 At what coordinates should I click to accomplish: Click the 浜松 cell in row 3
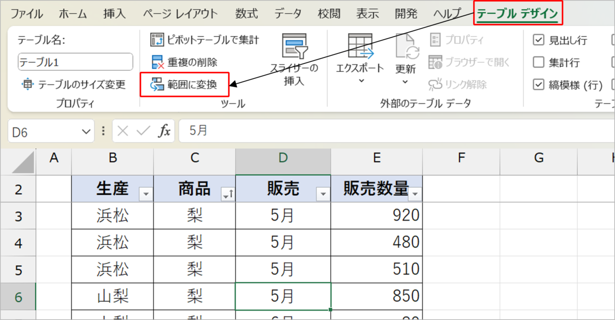point(113,215)
